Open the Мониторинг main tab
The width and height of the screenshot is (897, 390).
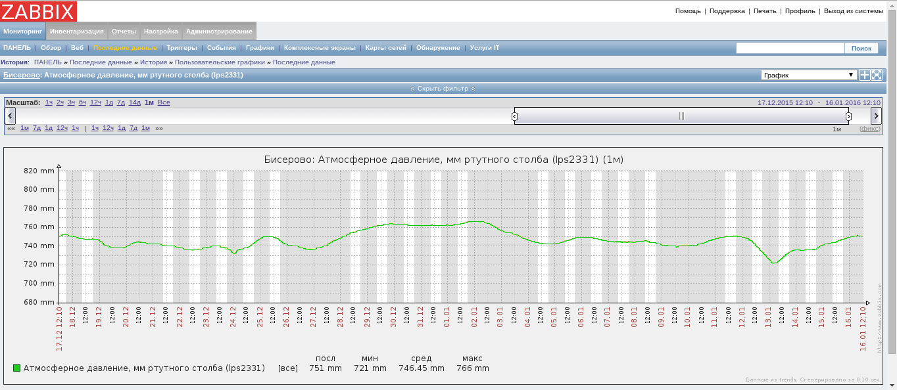[x=23, y=31]
